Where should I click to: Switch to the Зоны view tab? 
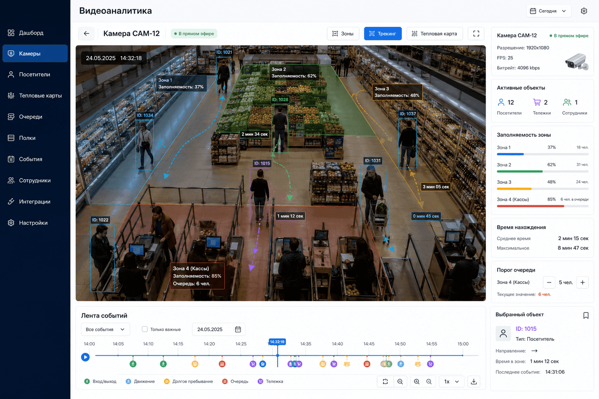coord(343,34)
